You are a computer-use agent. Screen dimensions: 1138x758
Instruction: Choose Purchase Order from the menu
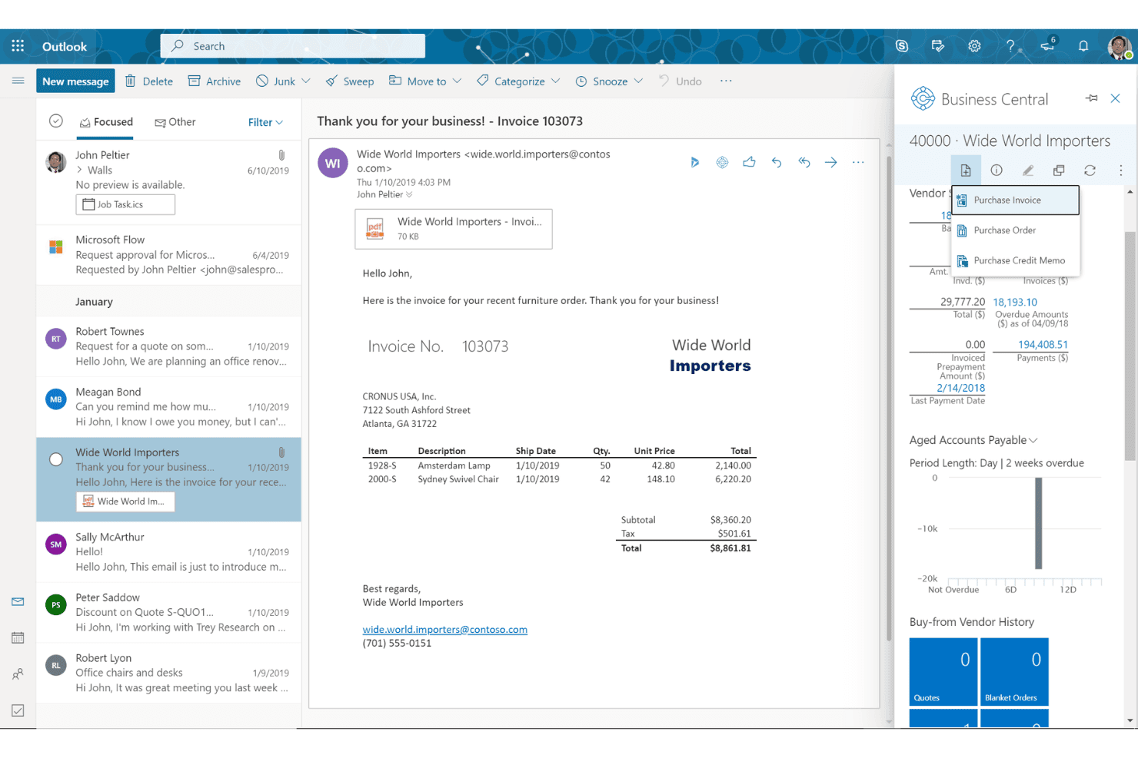click(1016, 230)
